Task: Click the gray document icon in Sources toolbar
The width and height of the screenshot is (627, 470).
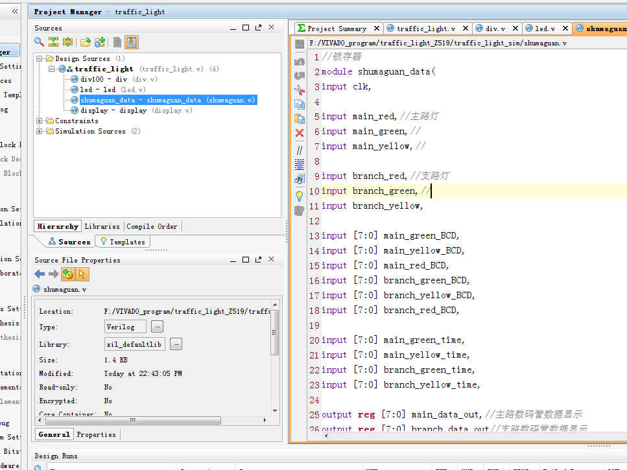Action: point(117,42)
